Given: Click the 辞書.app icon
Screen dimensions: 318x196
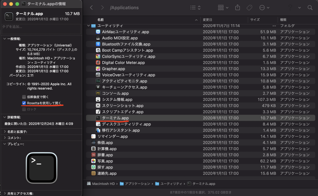Looking at the screenshot, I should 93,155.
